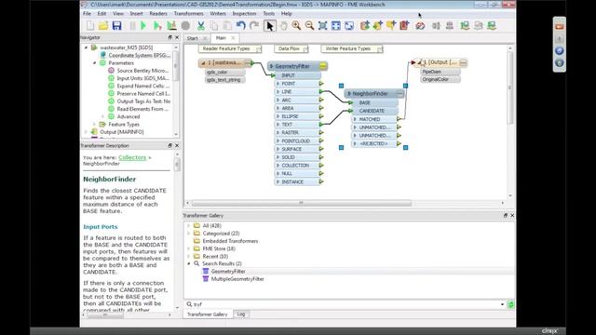The width and height of the screenshot is (596, 335).
Task: Click the Reader Feature Types bookmark
Action: coord(230,49)
